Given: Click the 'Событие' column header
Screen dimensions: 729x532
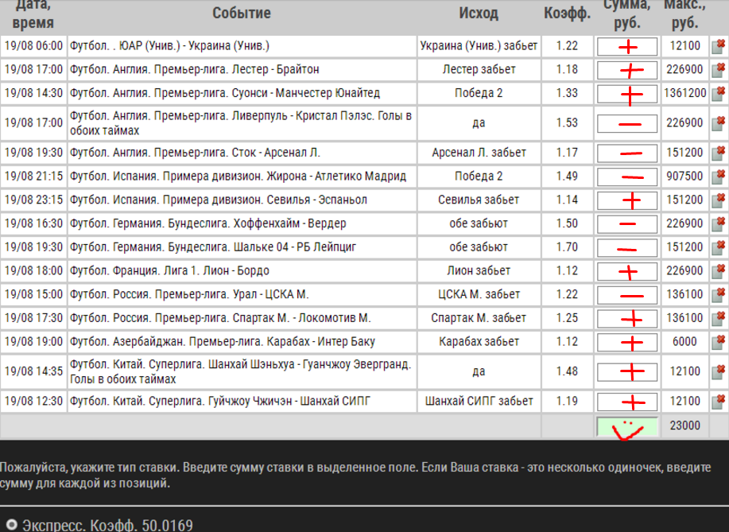Looking at the screenshot, I should tap(242, 13).
